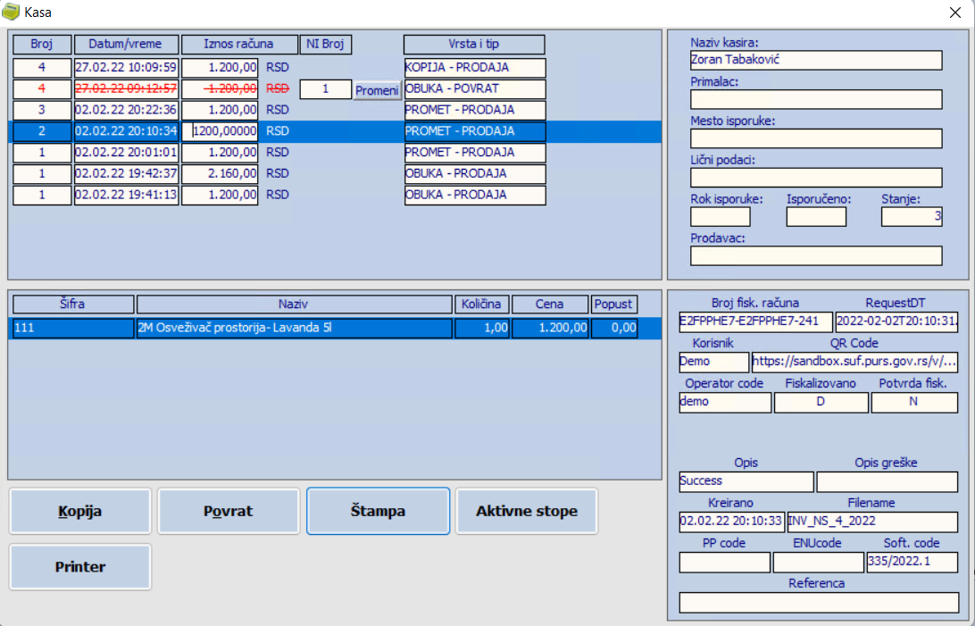Focus the Isporučeno field
The width and height of the screenshot is (975, 626).
pyautogui.click(x=816, y=216)
